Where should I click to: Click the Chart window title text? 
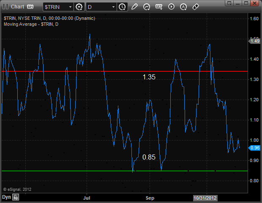click(x=18, y=7)
